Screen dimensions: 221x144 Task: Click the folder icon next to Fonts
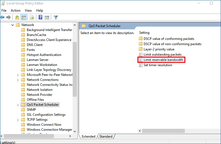[23, 50]
